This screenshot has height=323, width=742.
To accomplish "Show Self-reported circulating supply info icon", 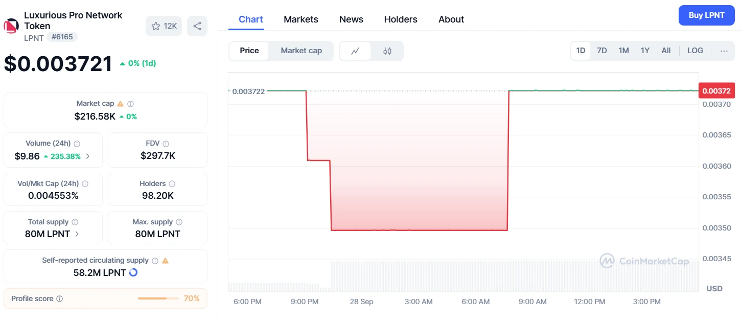I will point(155,261).
